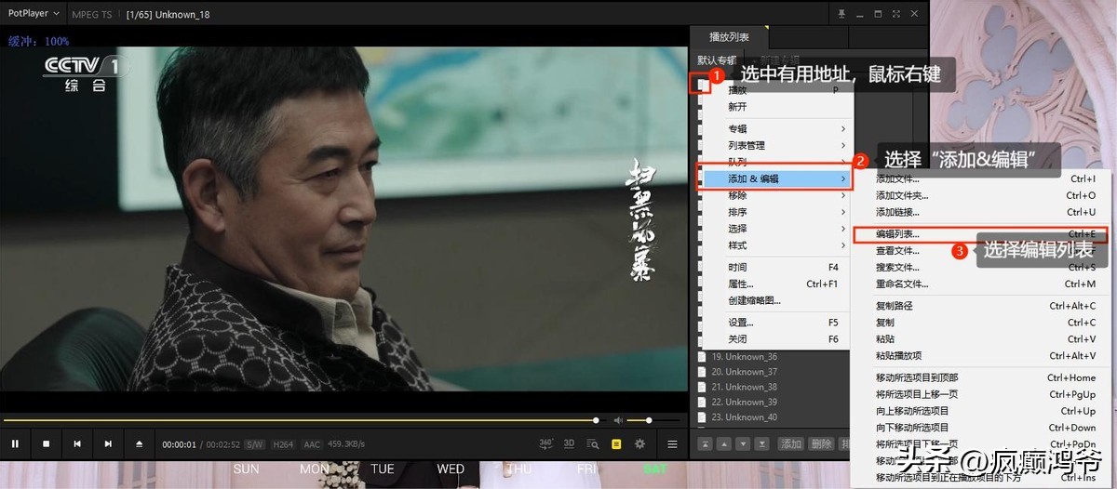Viewport: 1117px width, 489px height.
Task: Click the volume slider handle
Action: coord(649,420)
